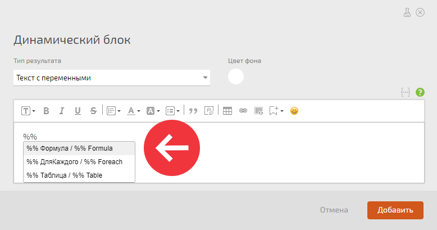Viewport: 437px width, 230px height.
Task: Toggle bold formatting
Action: click(x=46, y=111)
